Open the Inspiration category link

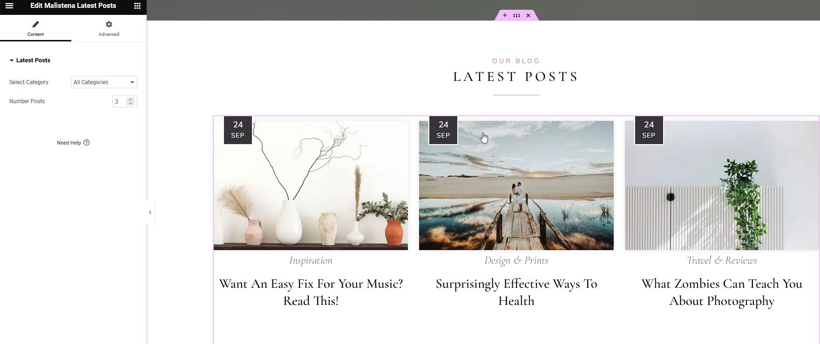311,260
